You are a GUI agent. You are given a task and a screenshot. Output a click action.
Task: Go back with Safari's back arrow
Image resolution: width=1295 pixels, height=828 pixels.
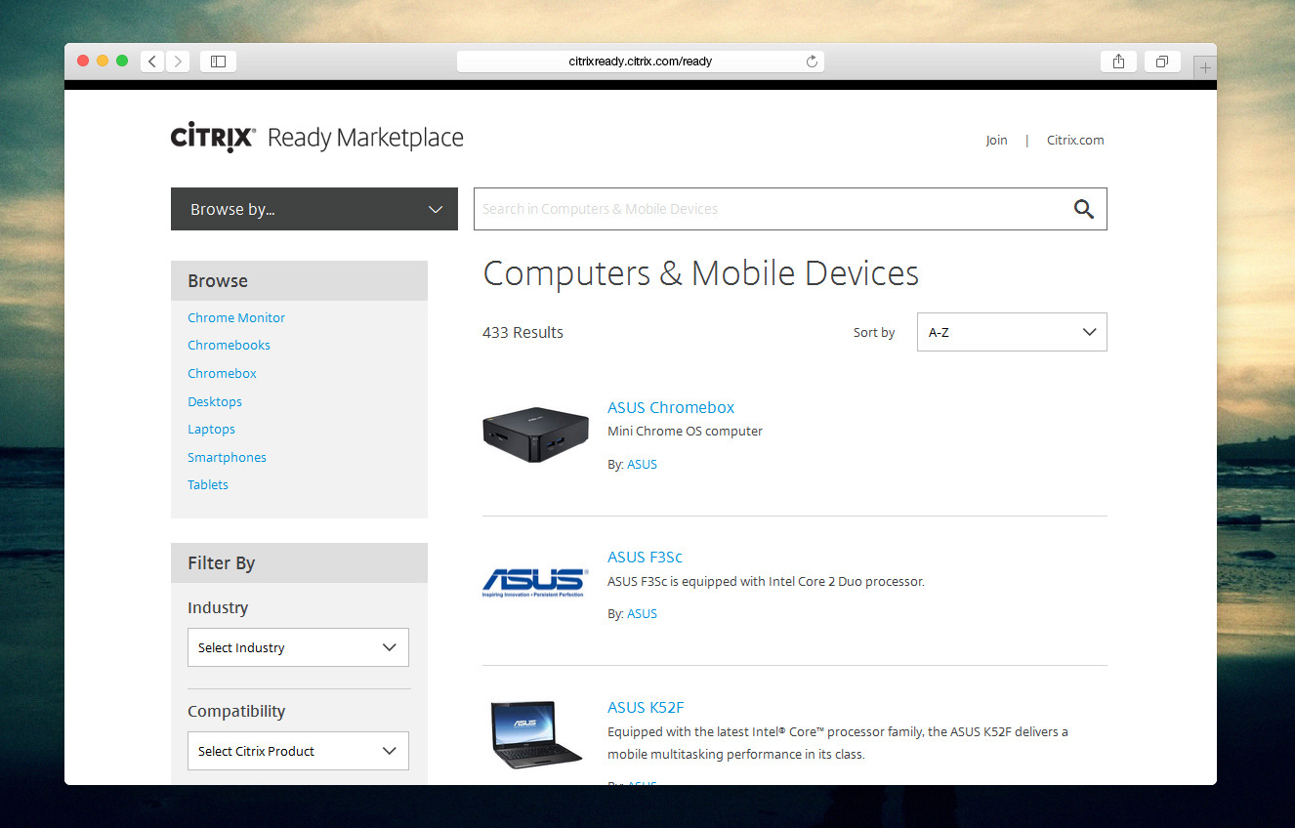(x=152, y=62)
